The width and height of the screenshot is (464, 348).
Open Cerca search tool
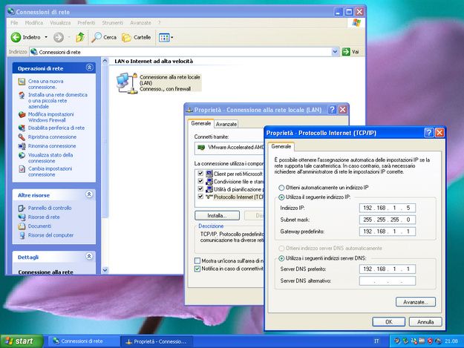(x=104, y=37)
